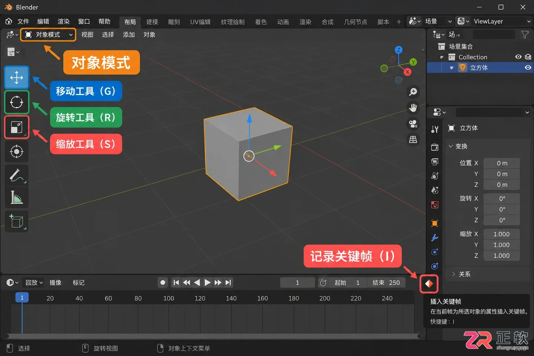Screen dimensions: 534x356
Task: Click the insert keyframe diamond icon
Action: 429,284
